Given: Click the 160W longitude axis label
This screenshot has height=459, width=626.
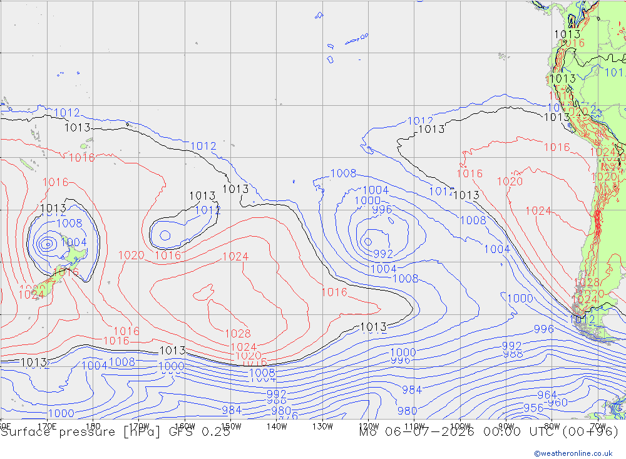Looking at the screenshot, I should click(x=185, y=426).
